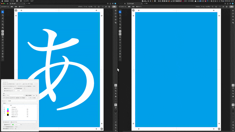This screenshot has width=235, height=132.
Task: Expand the Preview type dropdown in Output Preview
Action: 23,101
